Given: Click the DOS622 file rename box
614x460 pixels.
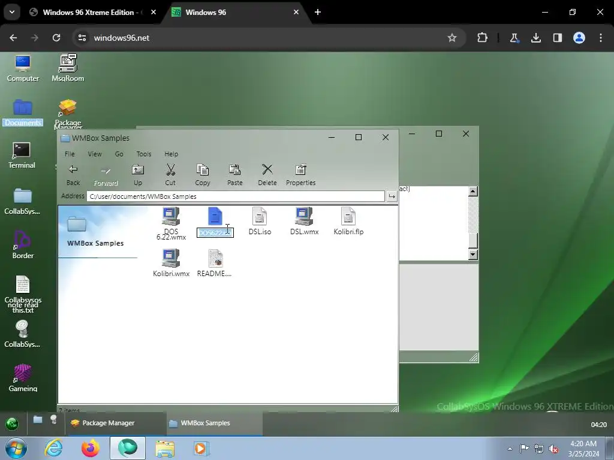Looking at the screenshot, I should point(215,233).
